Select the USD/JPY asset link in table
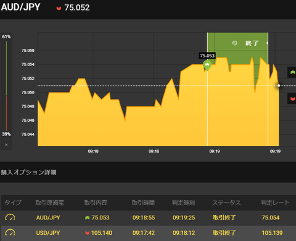Screen dimensions: 296x241 coord(48,233)
